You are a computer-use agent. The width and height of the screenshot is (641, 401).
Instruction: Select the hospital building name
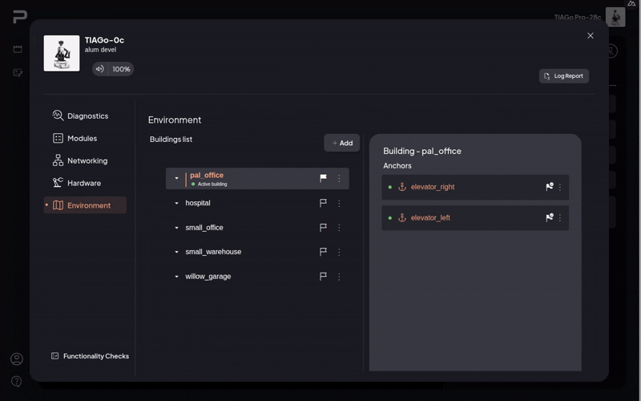pos(198,203)
